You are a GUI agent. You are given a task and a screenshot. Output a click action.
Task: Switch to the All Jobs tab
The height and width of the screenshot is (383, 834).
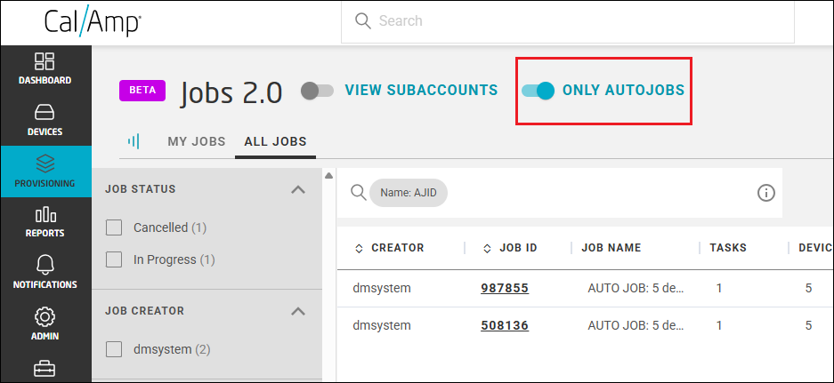point(276,142)
